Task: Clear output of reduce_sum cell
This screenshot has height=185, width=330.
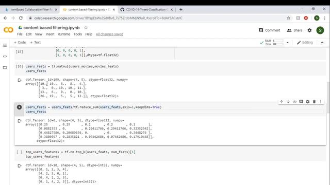Action: coord(20,121)
